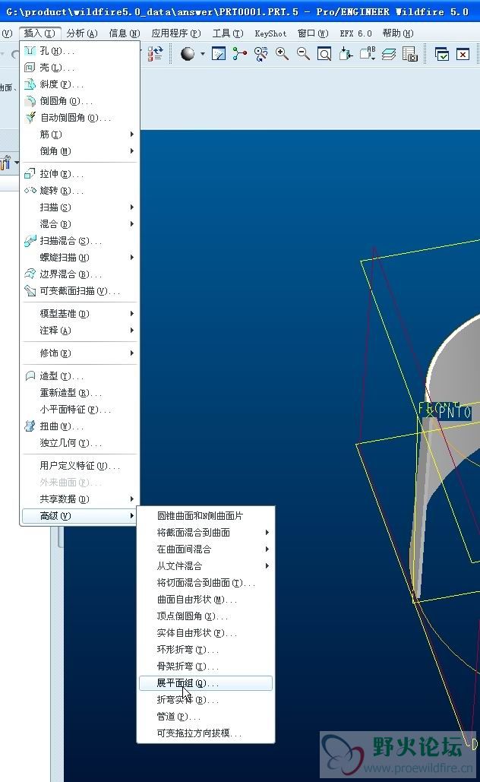Expand the 筋 (Rib) submenu
The image size is (480, 782).
coord(80,135)
